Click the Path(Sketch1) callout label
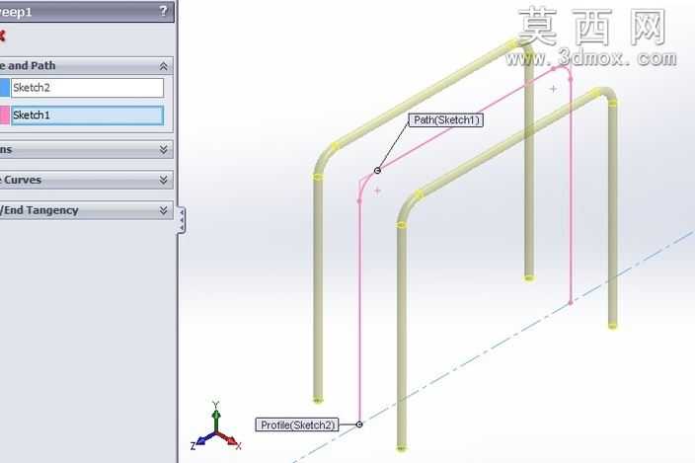The image size is (695, 463). pos(445,120)
